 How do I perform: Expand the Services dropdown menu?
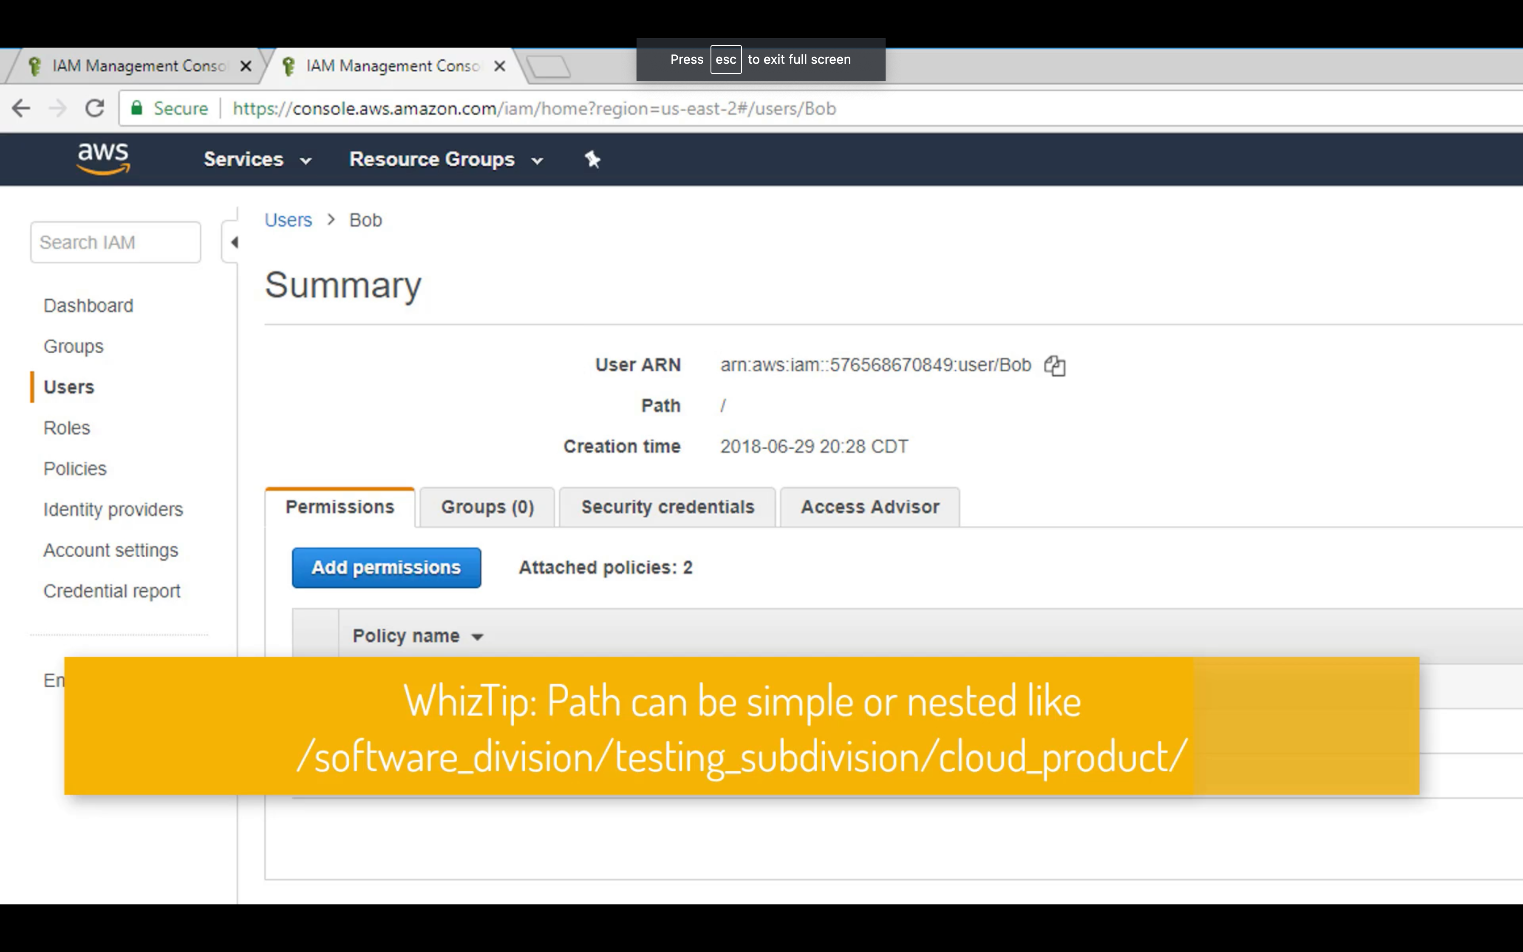(x=257, y=159)
